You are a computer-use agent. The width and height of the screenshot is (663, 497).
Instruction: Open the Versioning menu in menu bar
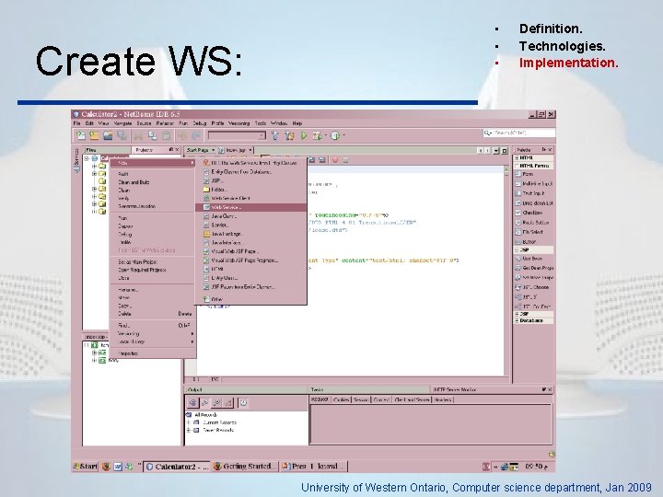pyautogui.click(x=238, y=123)
